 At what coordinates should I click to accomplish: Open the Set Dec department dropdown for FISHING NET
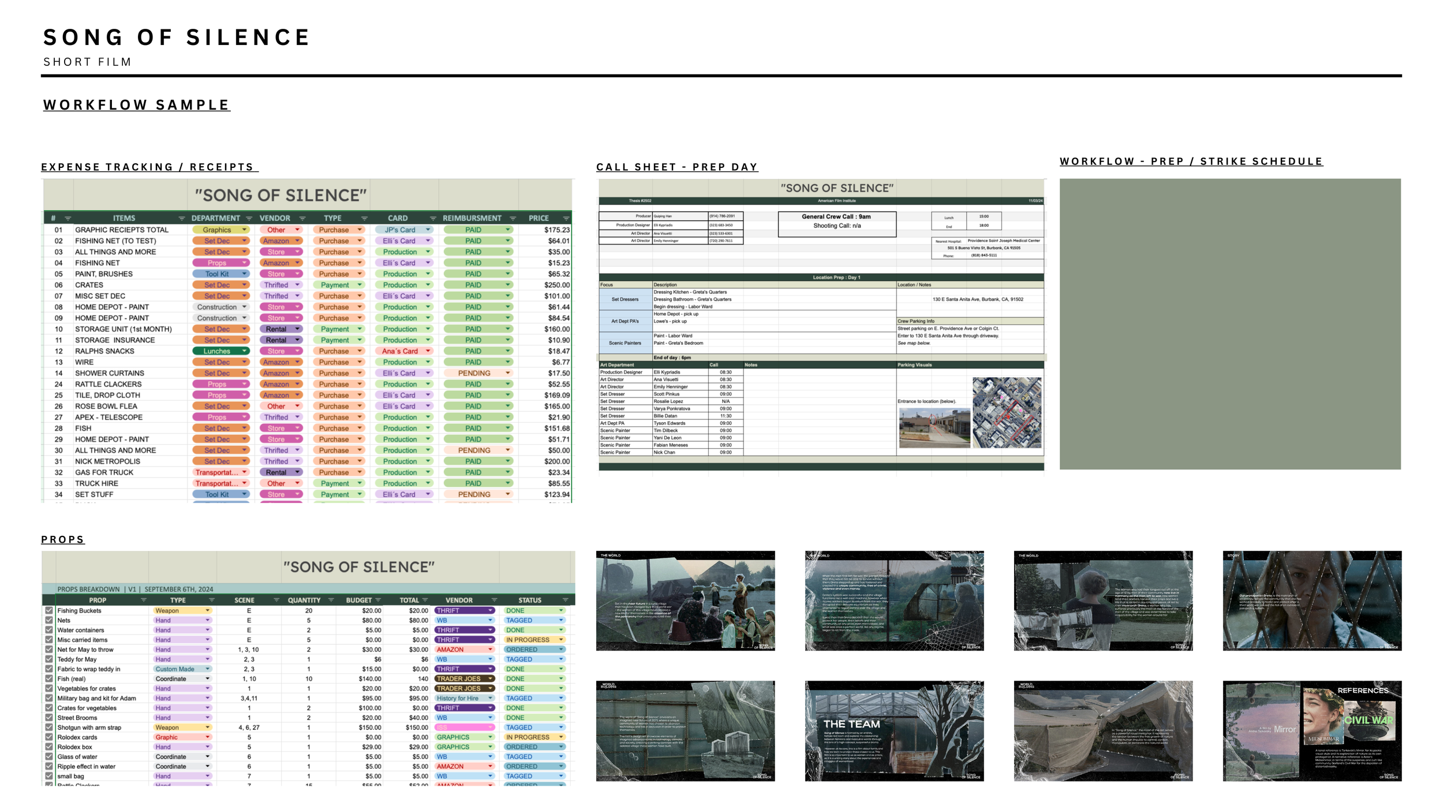coord(244,241)
